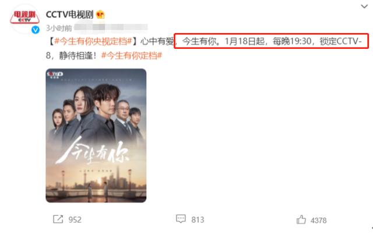The image size is (373, 235).
Task: Click the like count 4378
Action: (319, 220)
